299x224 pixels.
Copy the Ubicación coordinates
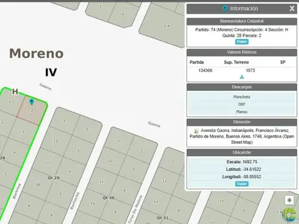(x=242, y=184)
